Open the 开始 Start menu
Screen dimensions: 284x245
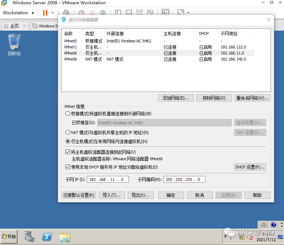(x=9, y=236)
